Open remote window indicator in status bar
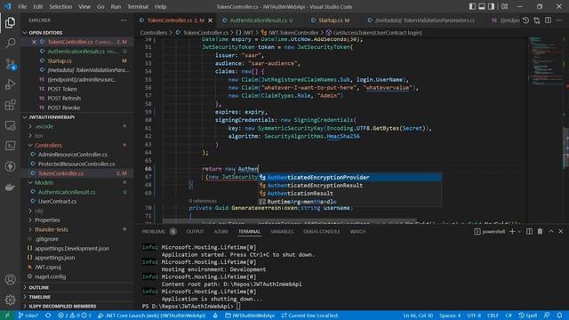Image resolution: width=569 pixels, height=320 pixels. 7,316
